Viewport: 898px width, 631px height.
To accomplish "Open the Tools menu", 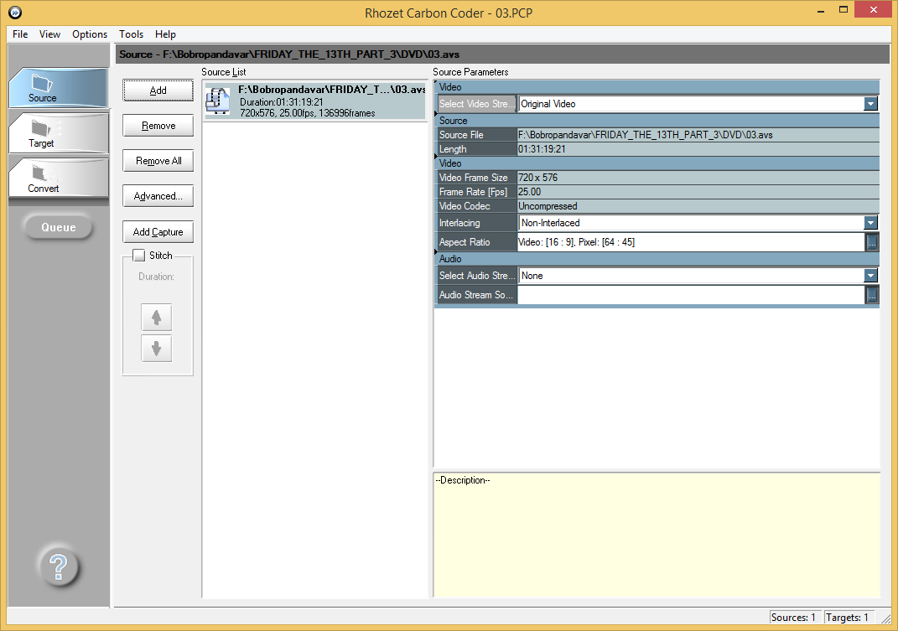I will pos(131,34).
